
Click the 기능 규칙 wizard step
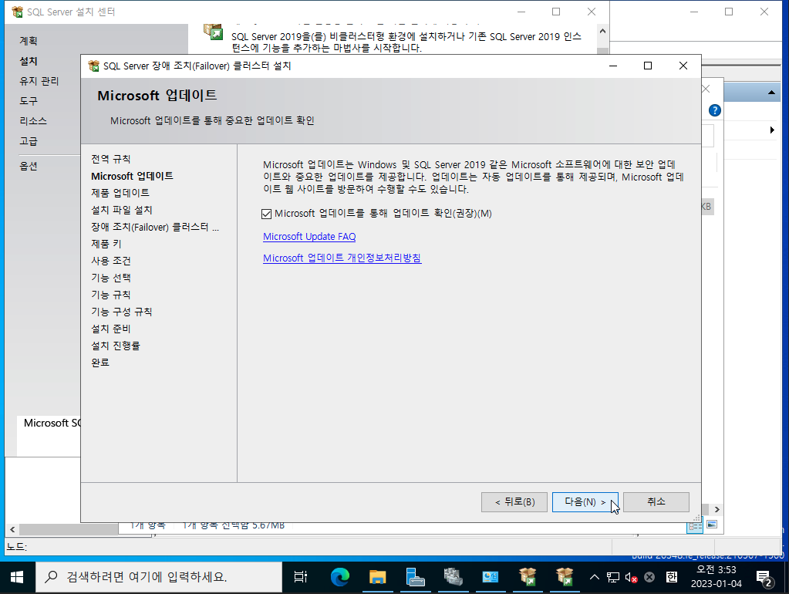111,295
